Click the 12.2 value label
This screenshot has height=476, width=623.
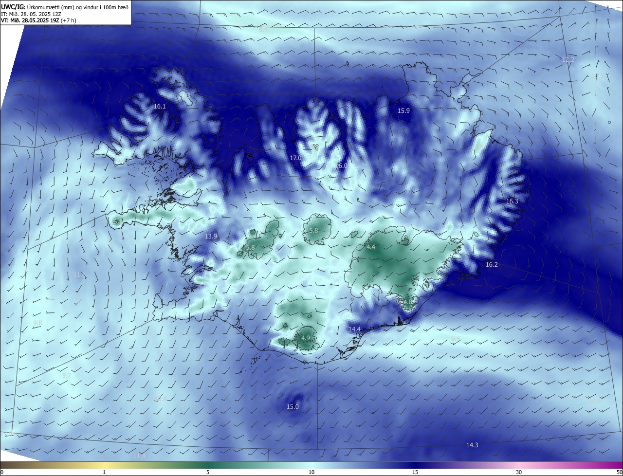pyautogui.click(x=568, y=59)
